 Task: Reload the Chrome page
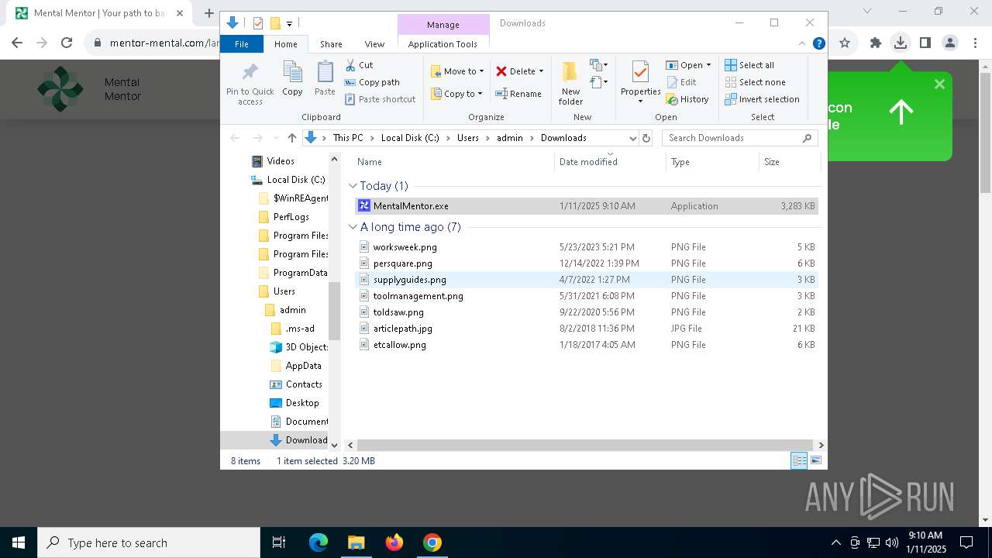point(67,43)
